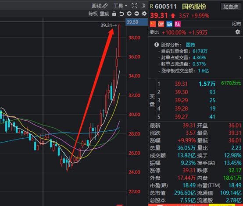Viewport: 243px width, 206px height.
Task: Open order panel settings gear beside 委比
Action: pyautogui.click(x=238, y=32)
